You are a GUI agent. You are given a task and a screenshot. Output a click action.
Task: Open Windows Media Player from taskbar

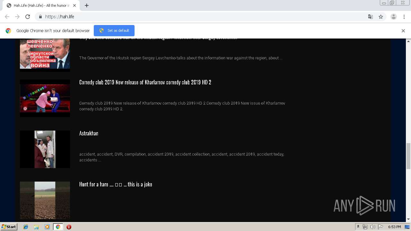[x=47, y=227]
